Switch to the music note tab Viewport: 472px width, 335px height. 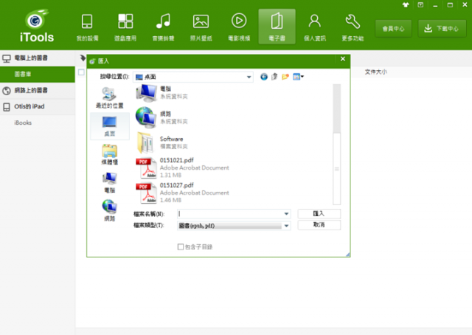[x=163, y=27]
